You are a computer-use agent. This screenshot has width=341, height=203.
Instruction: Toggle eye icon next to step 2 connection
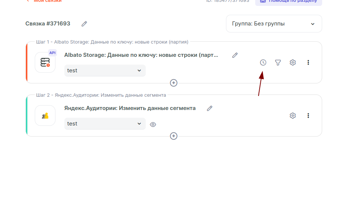click(153, 124)
